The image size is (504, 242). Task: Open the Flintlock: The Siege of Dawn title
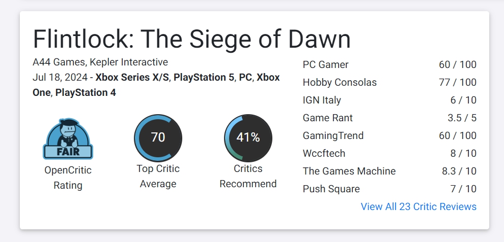point(191,40)
